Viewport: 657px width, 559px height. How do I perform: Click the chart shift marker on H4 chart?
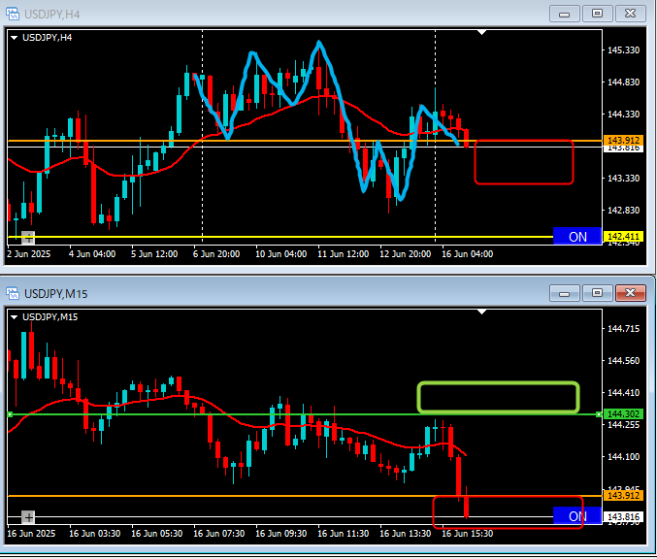(482, 32)
